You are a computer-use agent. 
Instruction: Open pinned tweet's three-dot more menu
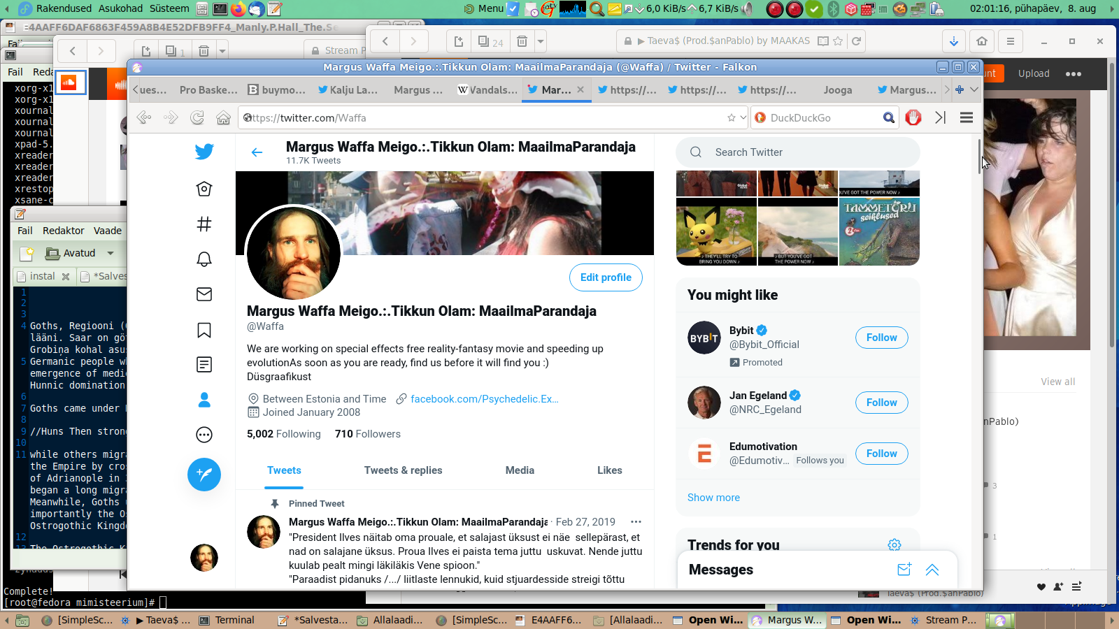(636, 522)
